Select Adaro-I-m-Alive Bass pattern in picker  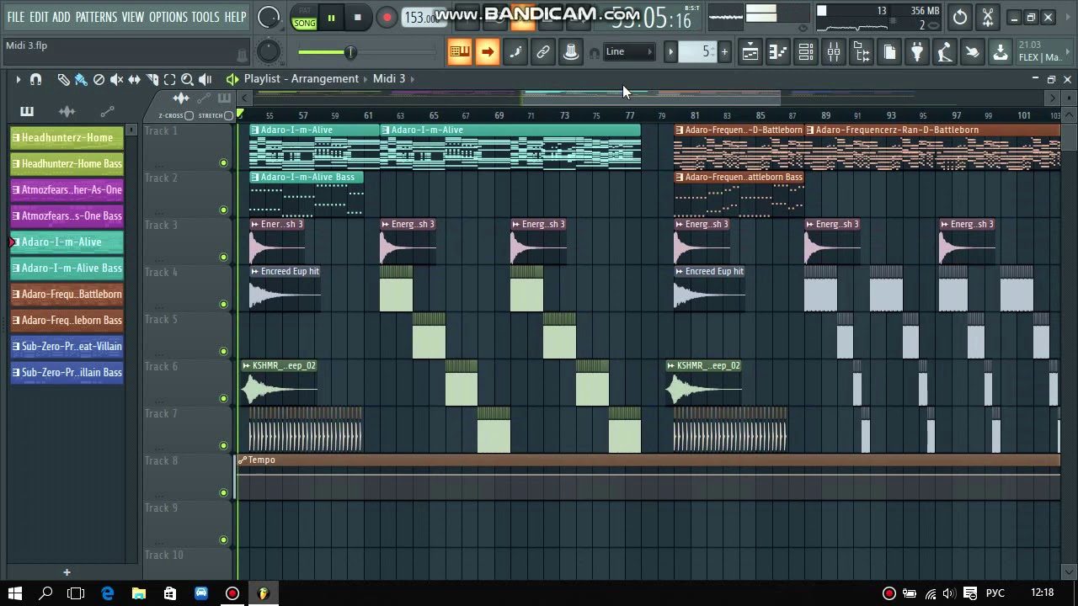(x=67, y=268)
